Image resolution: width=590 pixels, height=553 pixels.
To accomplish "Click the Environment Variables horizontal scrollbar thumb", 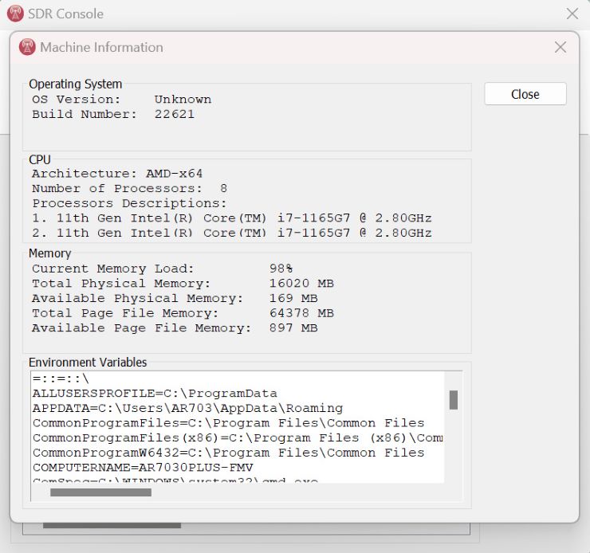I will click(x=100, y=492).
